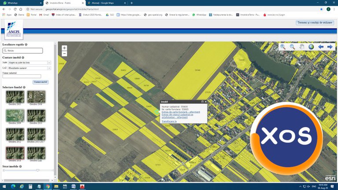
Task: Click the sidebar horizontal scrollbar
Action: coord(27,180)
